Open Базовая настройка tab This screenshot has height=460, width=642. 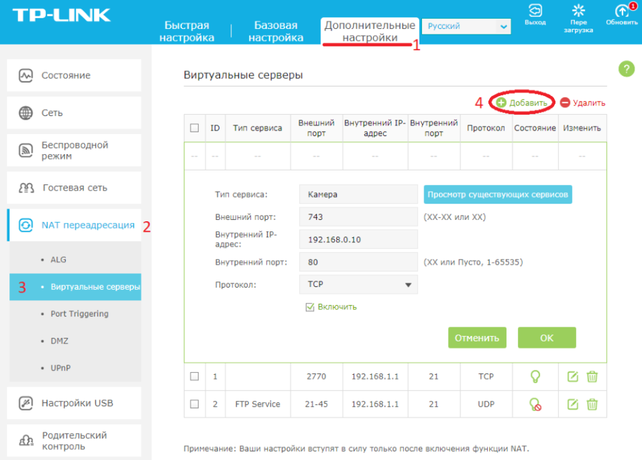[x=276, y=31]
